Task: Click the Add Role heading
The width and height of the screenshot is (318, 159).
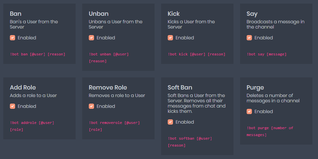Action: point(23,88)
